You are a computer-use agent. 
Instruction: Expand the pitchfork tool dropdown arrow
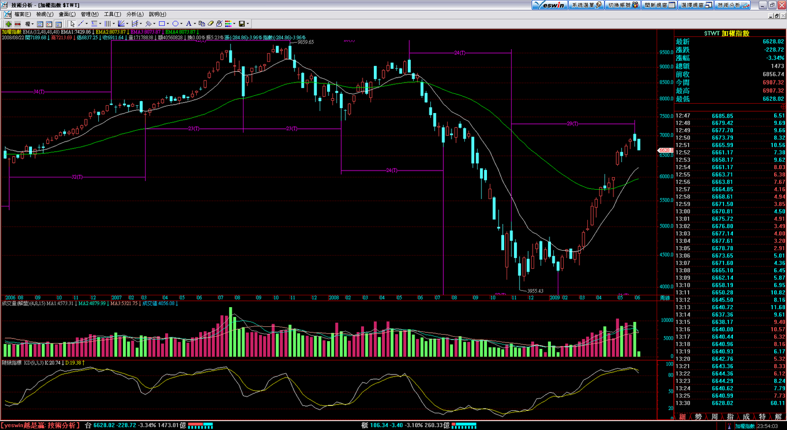click(x=141, y=24)
